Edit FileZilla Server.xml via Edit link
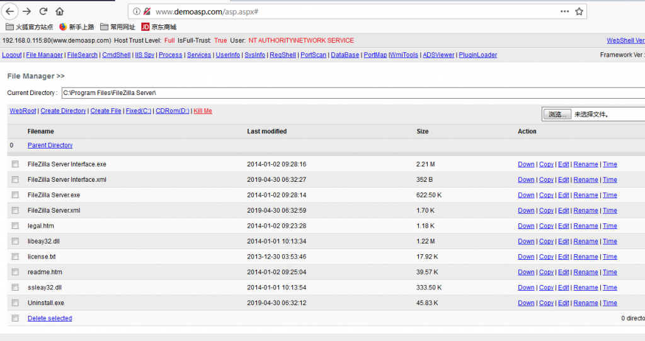The width and height of the screenshot is (645, 341). point(564,210)
